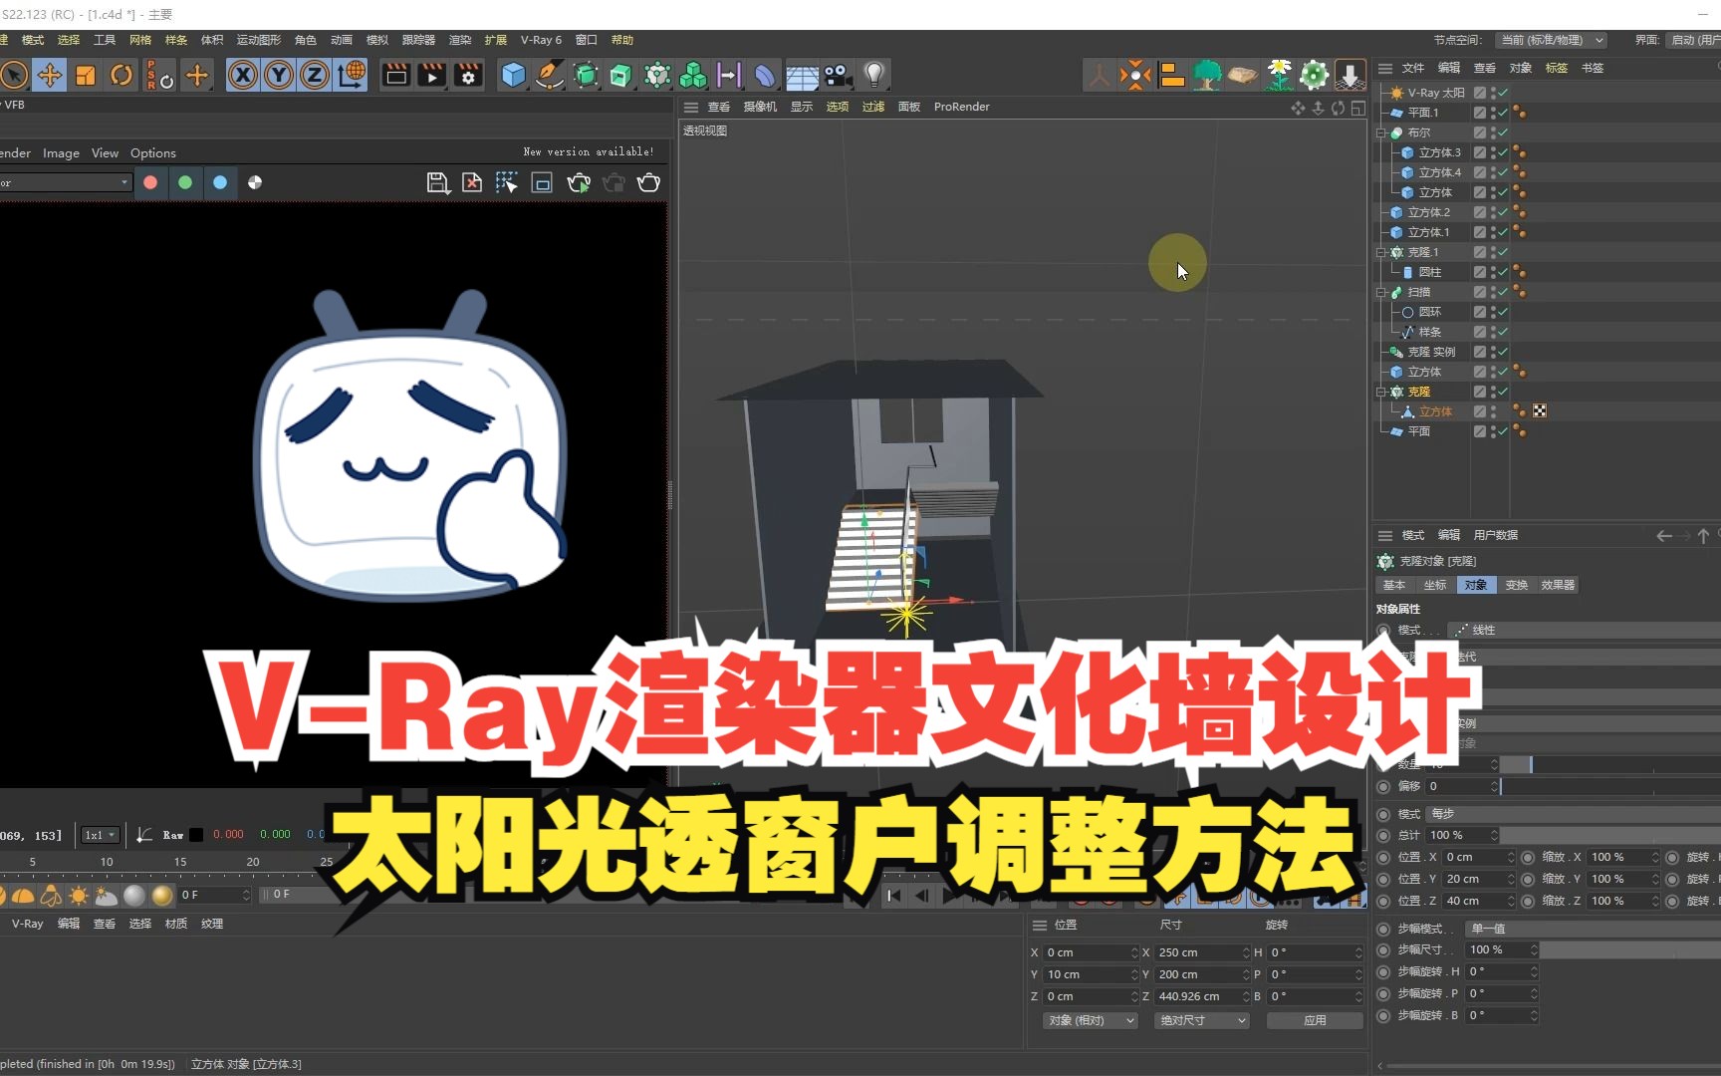Screen dimensions: 1721x1076
Task: Open the V-Ray 6 menu
Action: pos(541,40)
